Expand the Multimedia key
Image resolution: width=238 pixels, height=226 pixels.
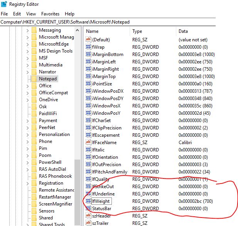[27, 65]
